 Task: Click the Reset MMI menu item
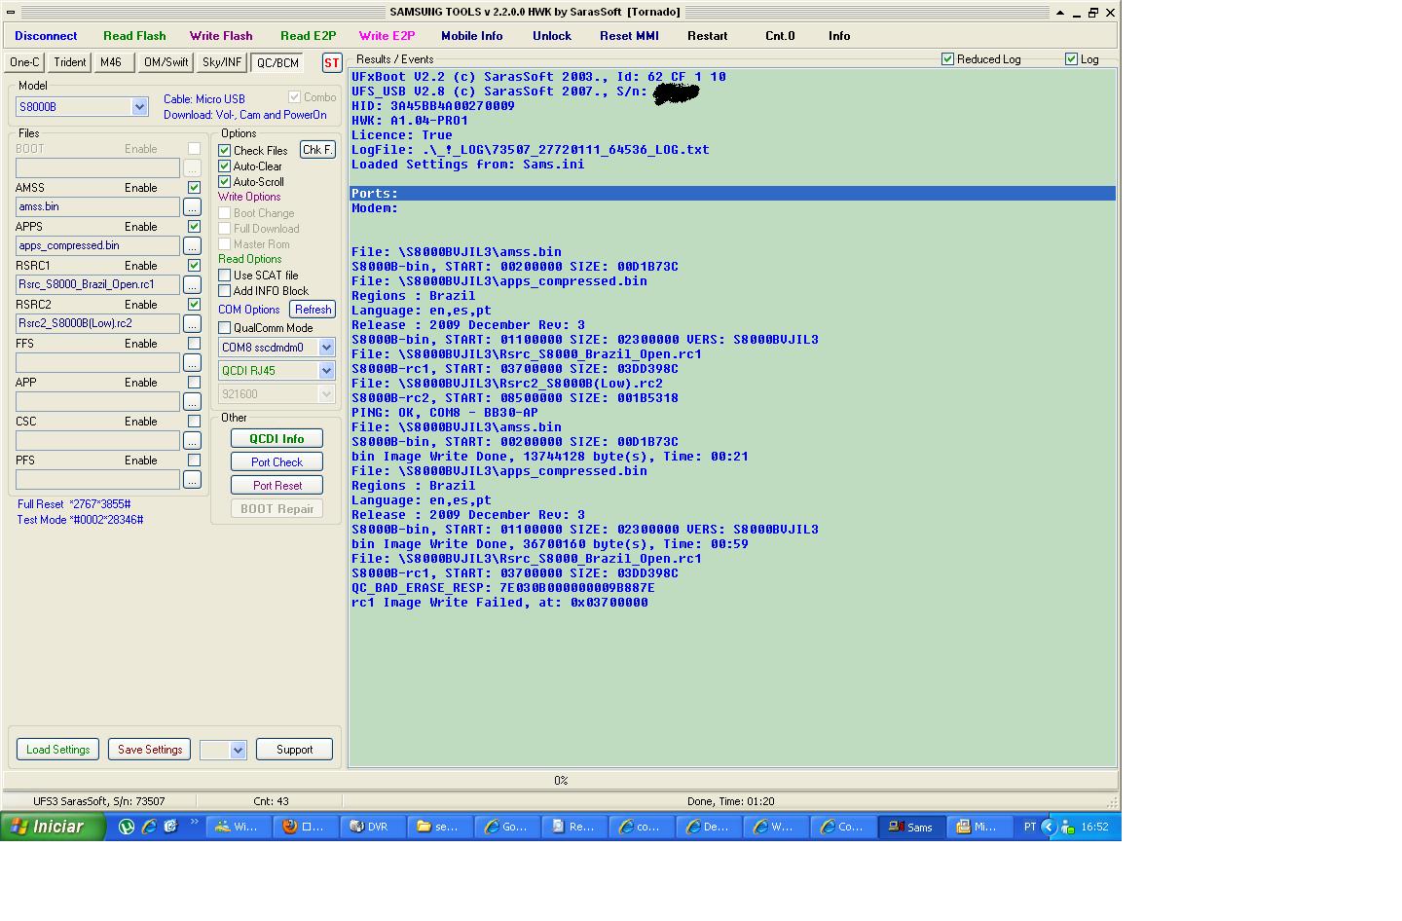pos(629,36)
